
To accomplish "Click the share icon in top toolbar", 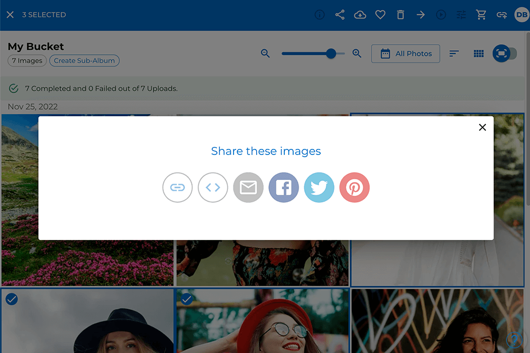I will point(340,14).
